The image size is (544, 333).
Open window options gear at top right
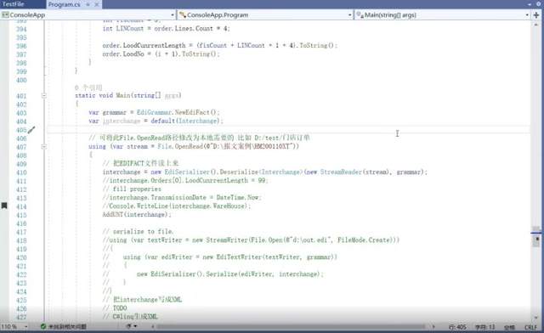(x=538, y=4)
